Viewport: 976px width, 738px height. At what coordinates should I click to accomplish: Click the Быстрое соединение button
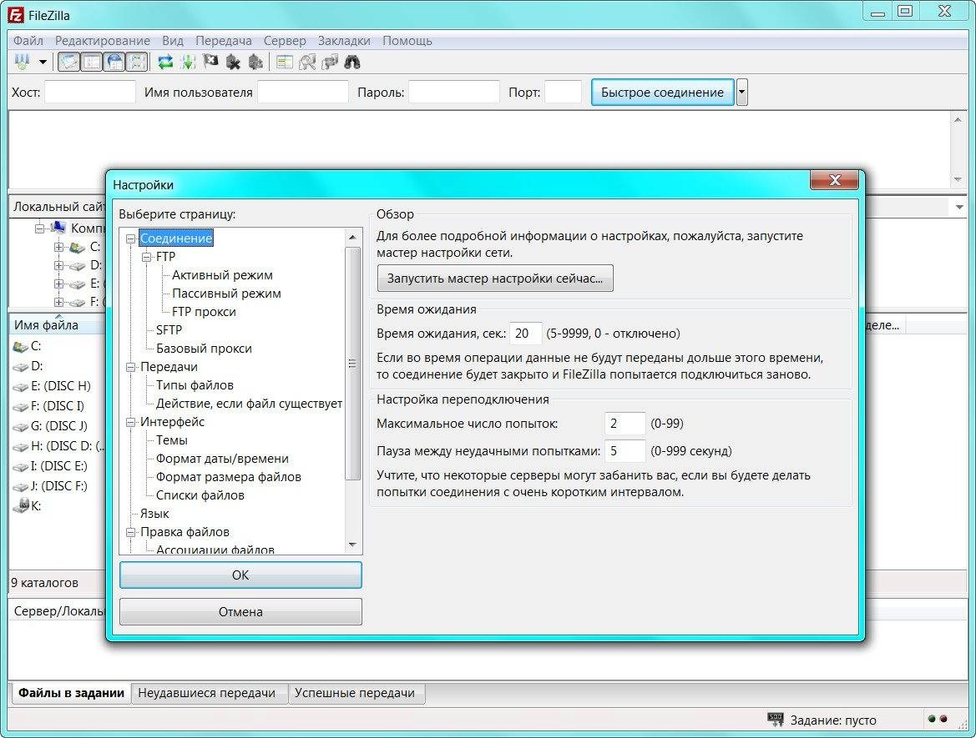[662, 92]
